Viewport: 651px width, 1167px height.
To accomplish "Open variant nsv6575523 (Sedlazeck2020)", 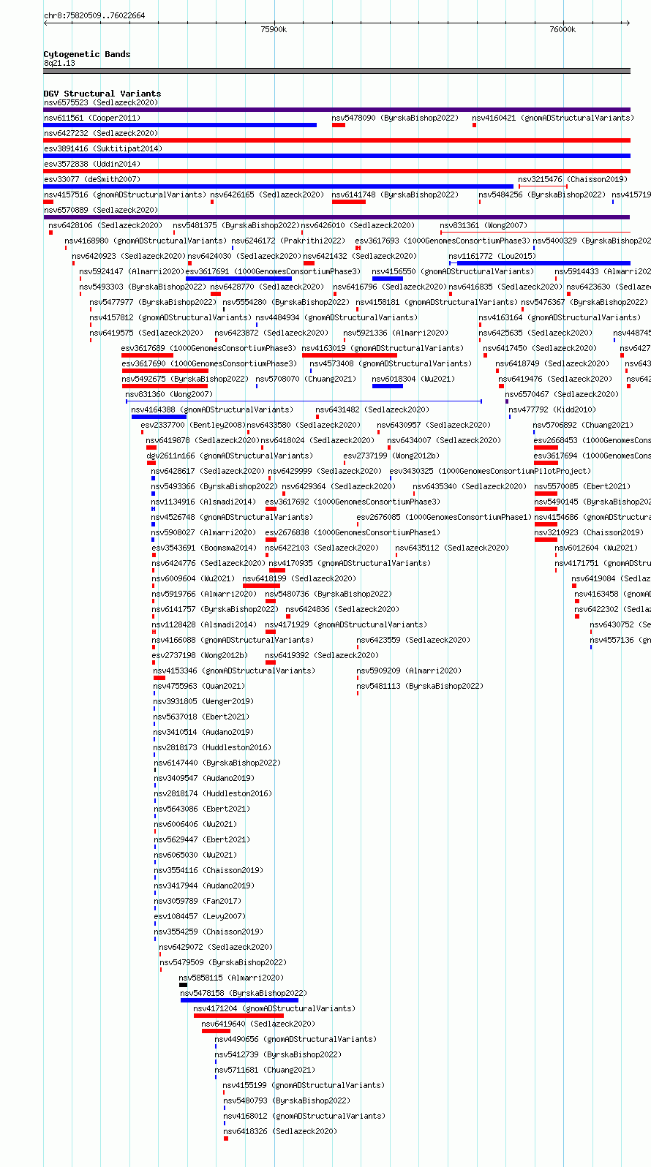I will 101,102.
